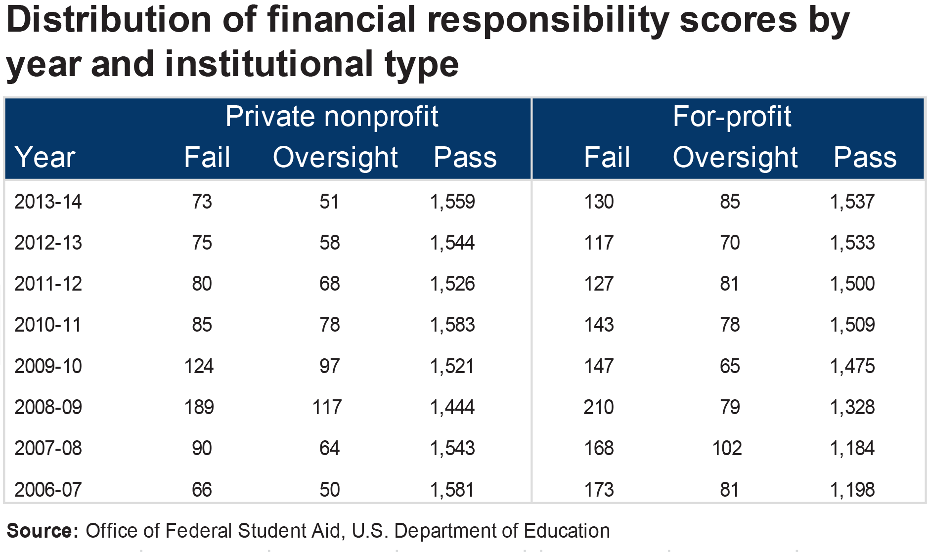Click the 1,559 Pass value cell
This screenshot has width=928, height=552.
click(x=452, y=202)
